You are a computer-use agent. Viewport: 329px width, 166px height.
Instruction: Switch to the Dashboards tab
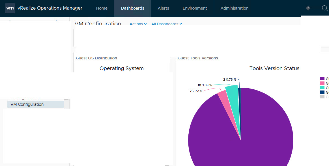click(132, 8)
